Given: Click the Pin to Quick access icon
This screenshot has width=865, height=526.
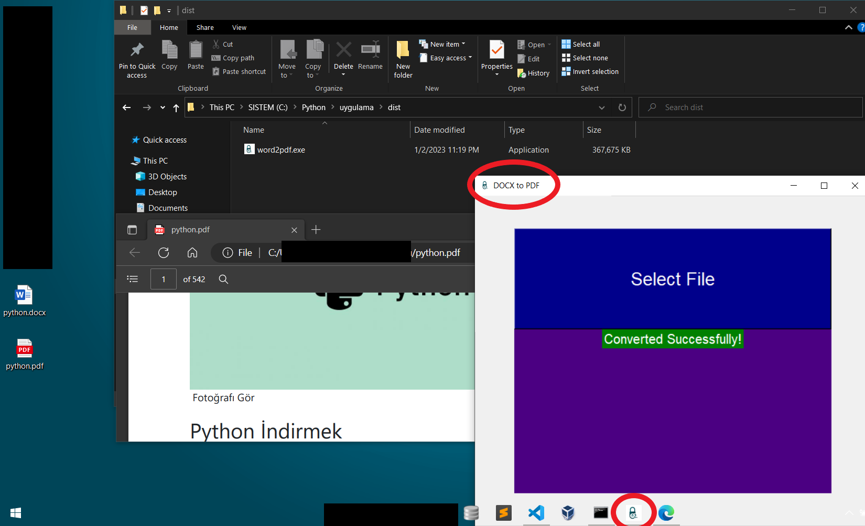Looking at the screenshot, I should click(137, 51).
